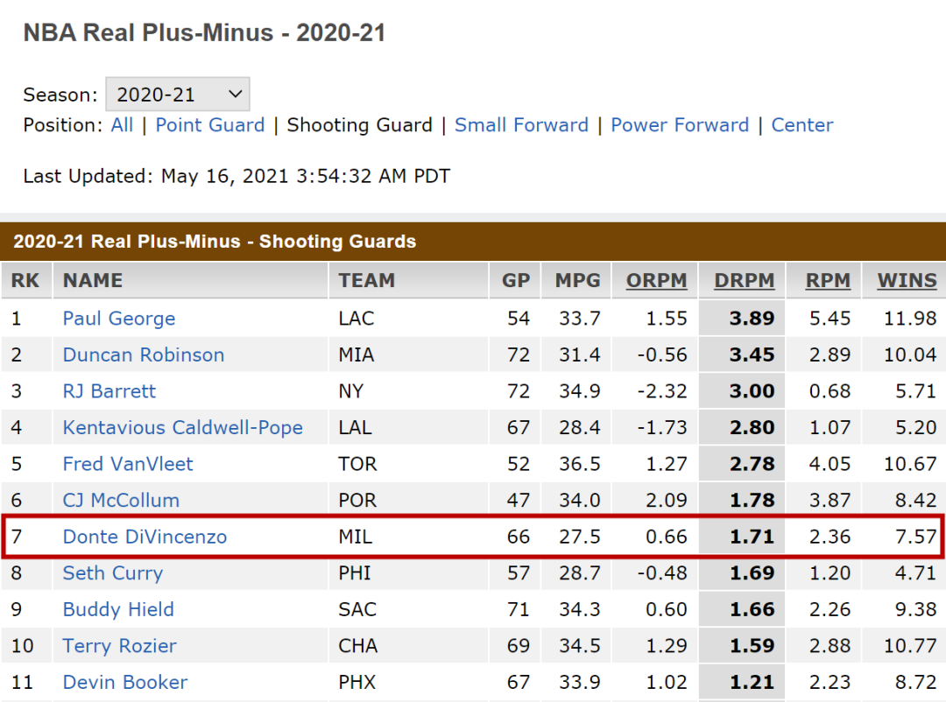The image size is (946, 702).
Task: Click the TEAM column header
Action: (x=367, y=280)
